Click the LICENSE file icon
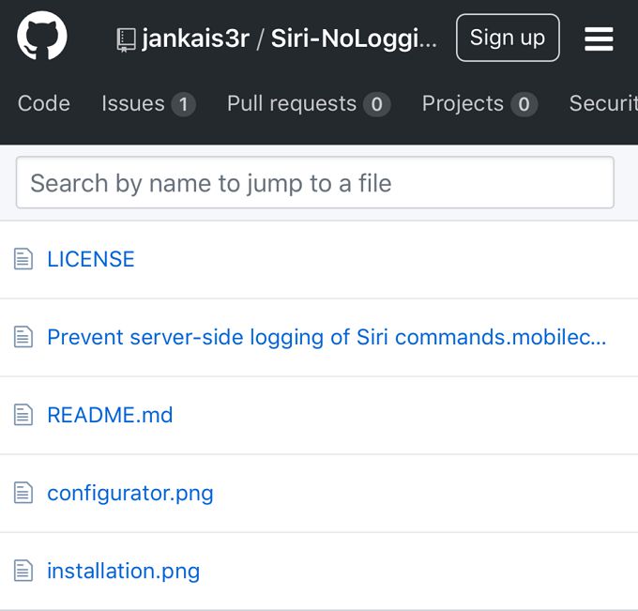 [23, 259]
